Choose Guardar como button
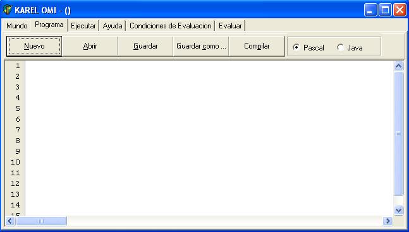409x232 pixels. tap(201, 46)
